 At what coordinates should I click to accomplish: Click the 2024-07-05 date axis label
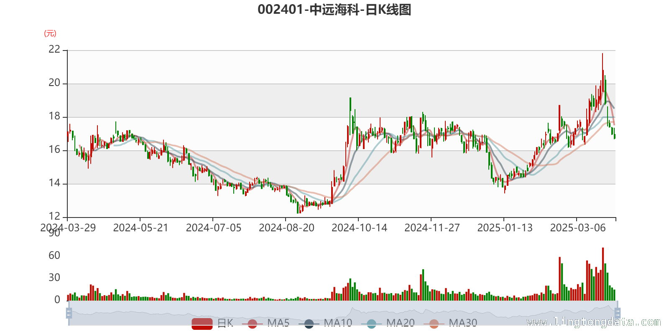tap(213, 228)
